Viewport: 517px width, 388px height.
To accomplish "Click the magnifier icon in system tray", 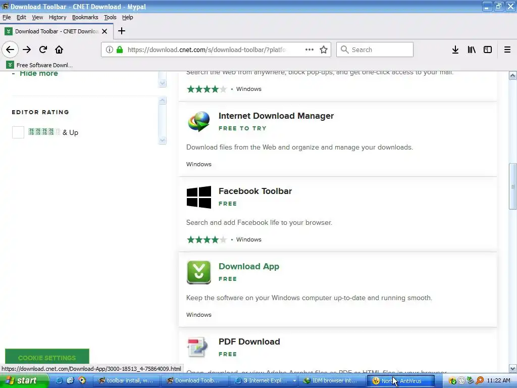I will point(480,381).
